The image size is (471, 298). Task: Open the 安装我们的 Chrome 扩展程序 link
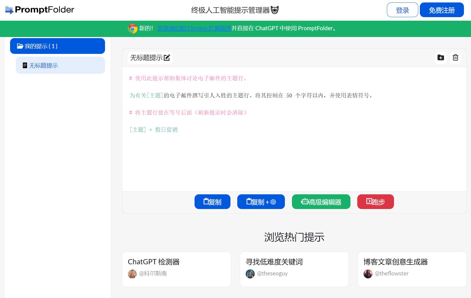point(194,28)
